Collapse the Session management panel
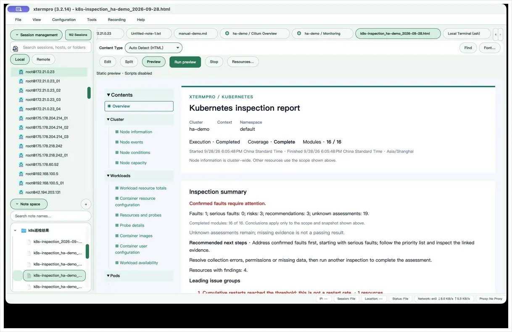The height and width of the screenshot is (332, 512). [x=37, y=35]
